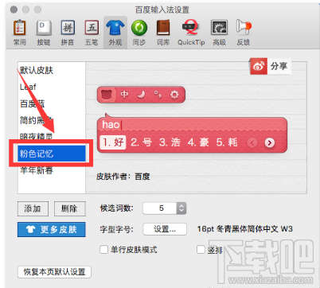This screenshot has width=320, height=288.
Task: Select the 粉色记忆 skin
Action: pos(52,154)
